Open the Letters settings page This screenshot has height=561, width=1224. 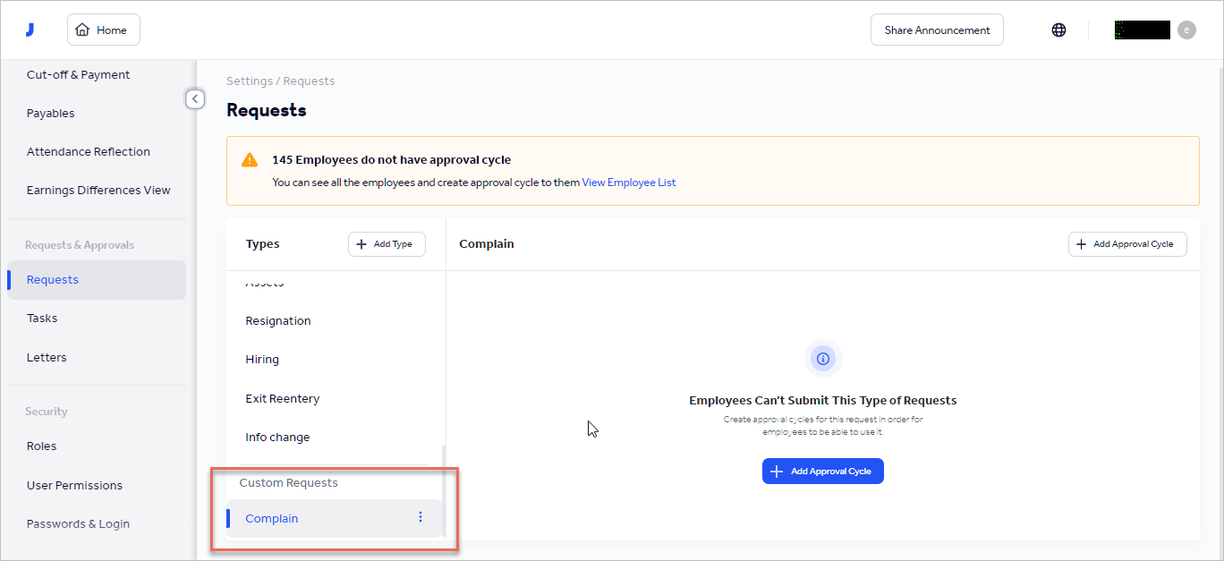46,357
